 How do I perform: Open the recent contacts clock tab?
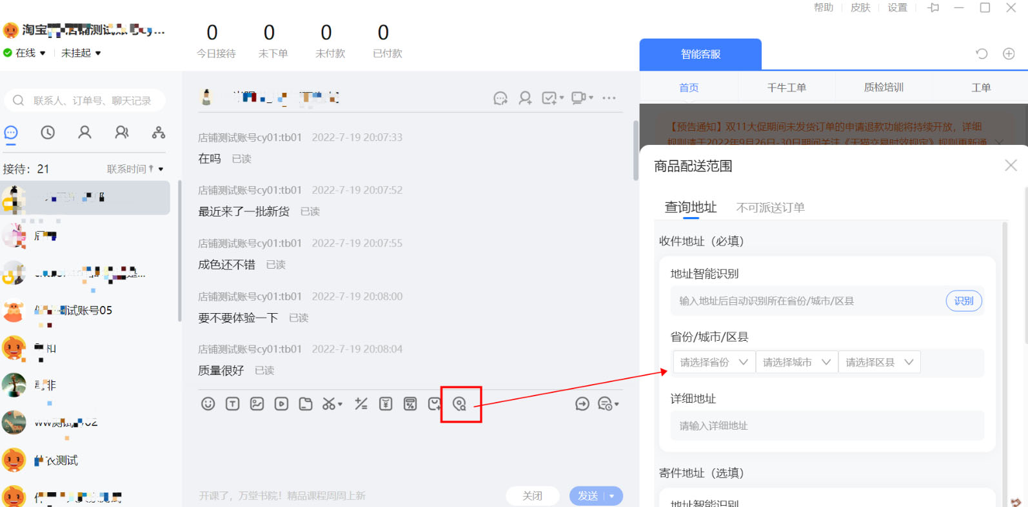48,133
